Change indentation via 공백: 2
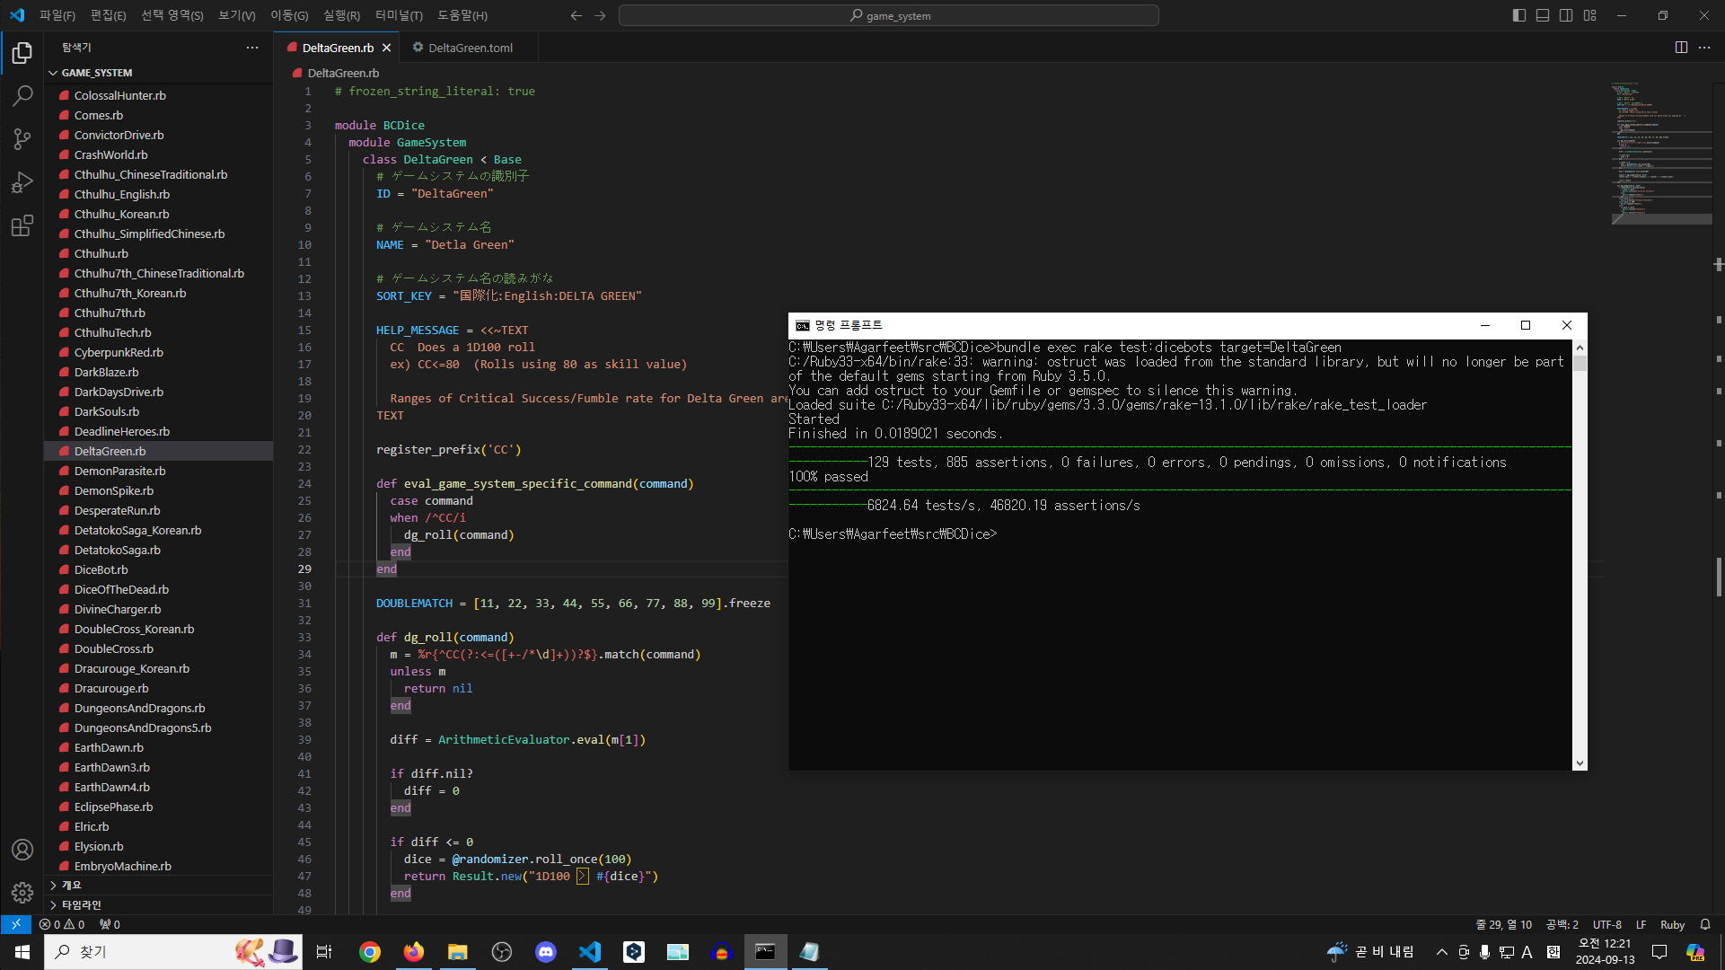Screen dimensions: 1725x970 [1562, 924]
